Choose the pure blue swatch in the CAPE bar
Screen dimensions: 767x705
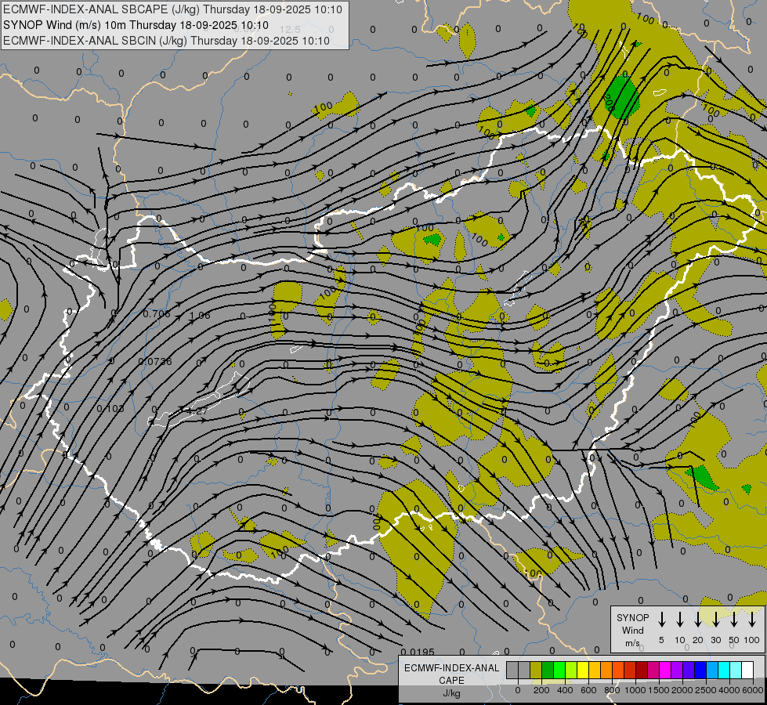click(x=700, y=670)
